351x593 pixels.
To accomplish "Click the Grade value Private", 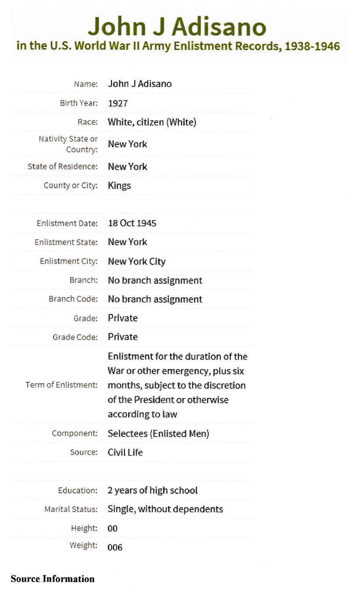I will [123, 318].
